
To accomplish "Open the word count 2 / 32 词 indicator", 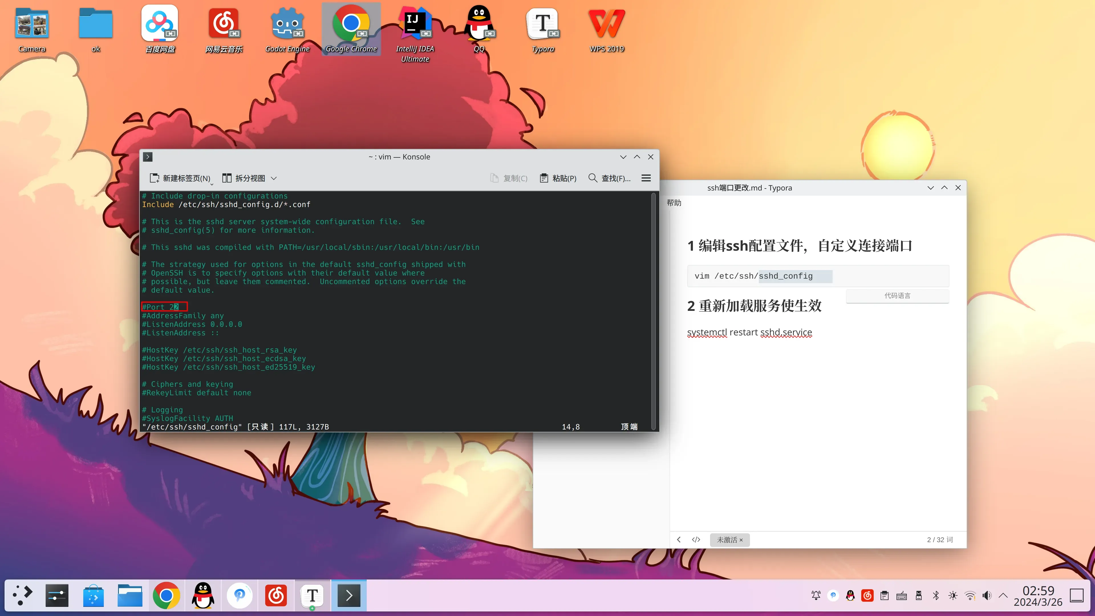I will 940,540.
